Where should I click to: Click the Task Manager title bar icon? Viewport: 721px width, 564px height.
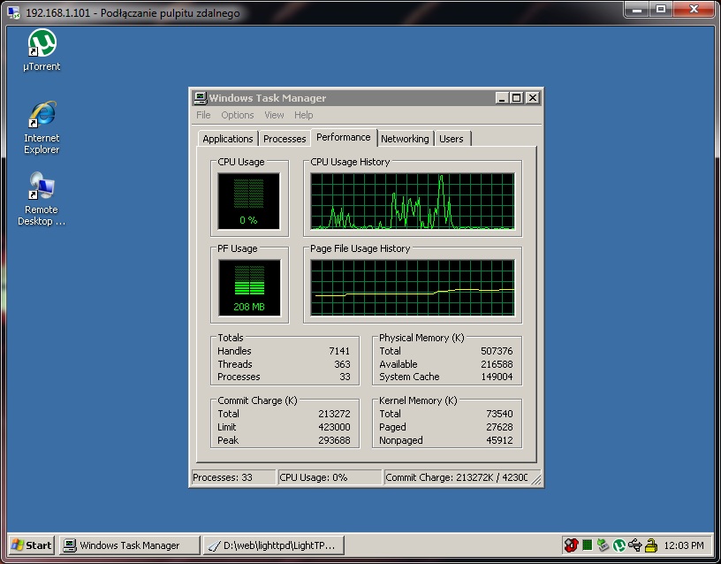(x=200, y=97)
